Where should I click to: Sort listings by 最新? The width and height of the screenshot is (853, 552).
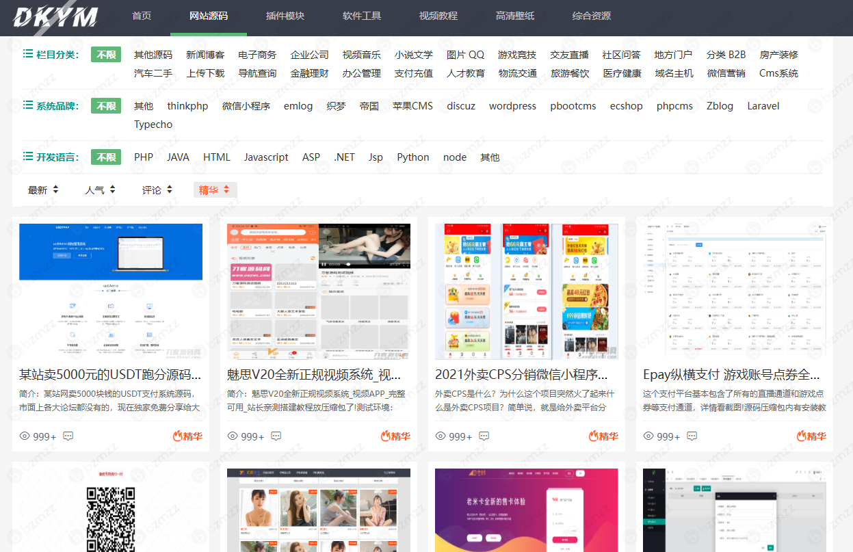(x=43, y=190)
